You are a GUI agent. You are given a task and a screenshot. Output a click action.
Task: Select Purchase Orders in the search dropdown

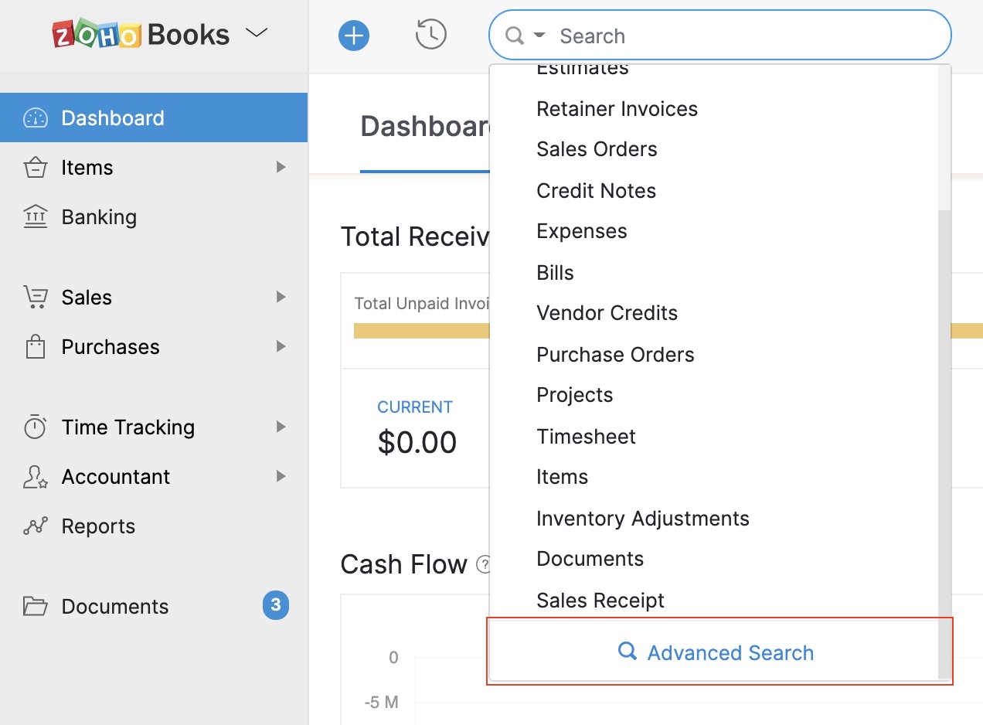coord(615,354)
